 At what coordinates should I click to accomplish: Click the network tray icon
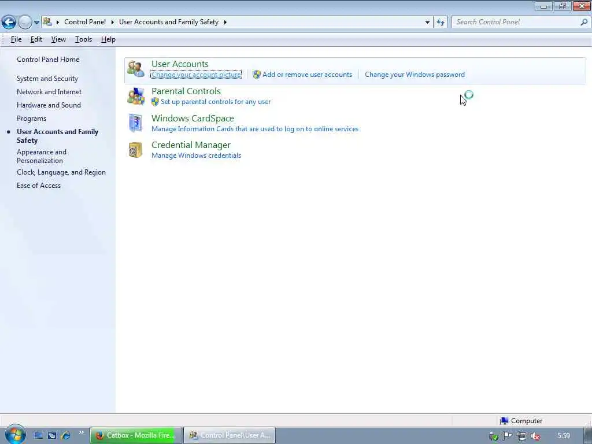click(x=521, y=436)
